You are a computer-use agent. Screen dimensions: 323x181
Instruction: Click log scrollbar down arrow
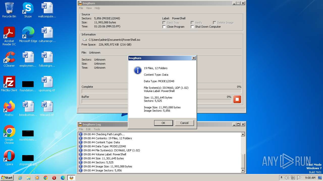pyautogui.click(x=243, y=170)
